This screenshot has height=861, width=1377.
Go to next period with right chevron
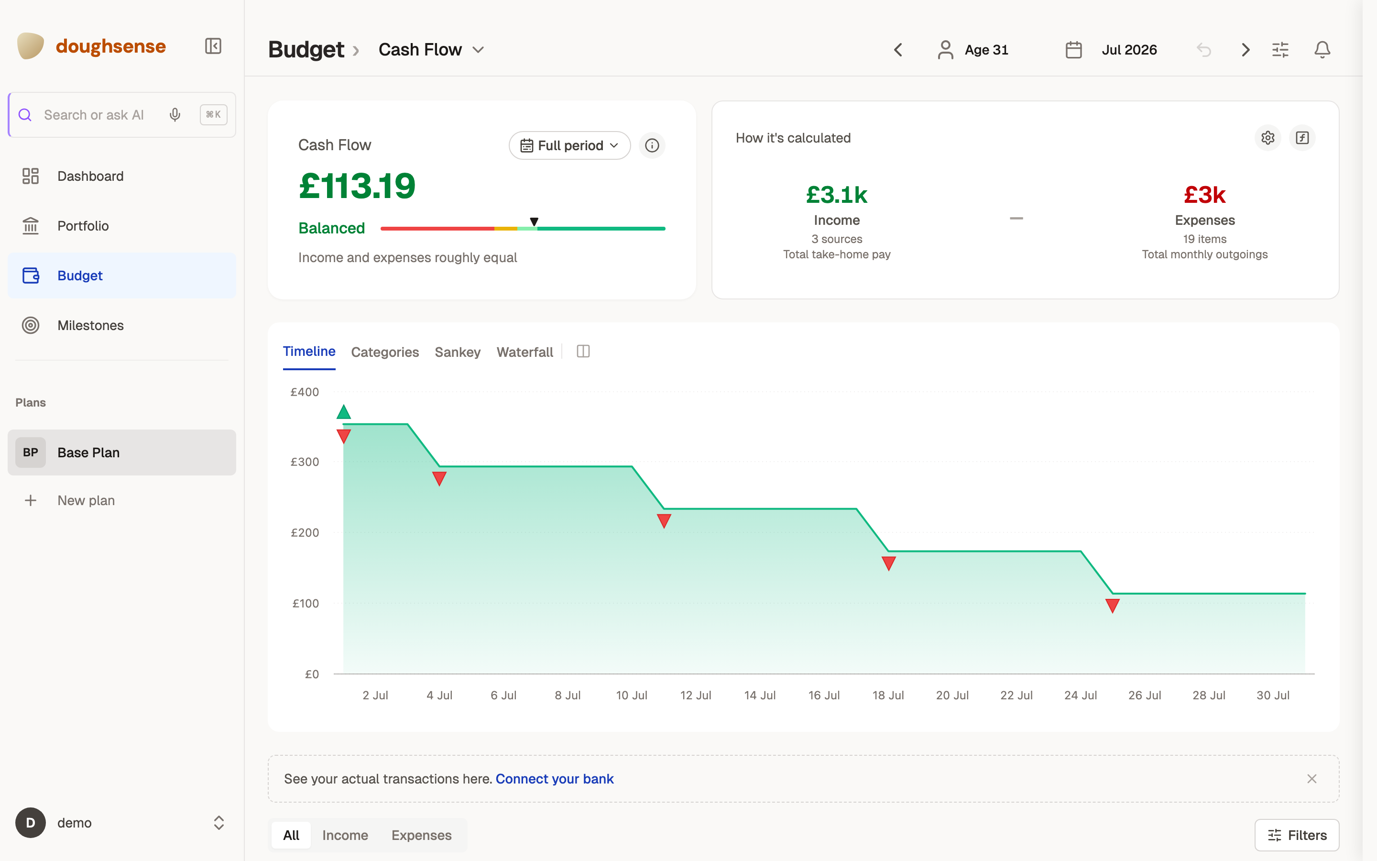1246,50
